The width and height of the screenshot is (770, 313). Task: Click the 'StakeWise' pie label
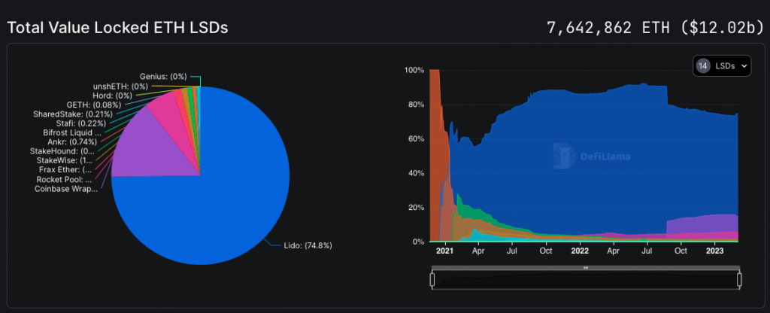(x=65, y=161)
